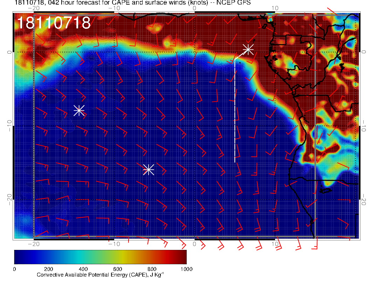Click the top axis longitude label 10
Screen dimensions: 370x286
(x=275, y=8)
